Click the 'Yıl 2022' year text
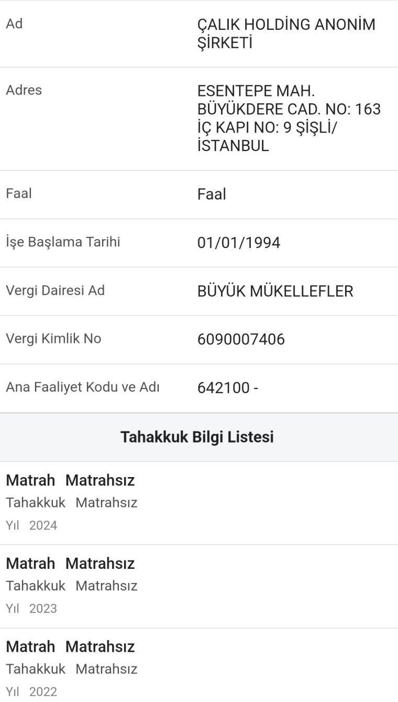This screenshot has width=398, height=702. pyautogui.click(x=31, y=692)
